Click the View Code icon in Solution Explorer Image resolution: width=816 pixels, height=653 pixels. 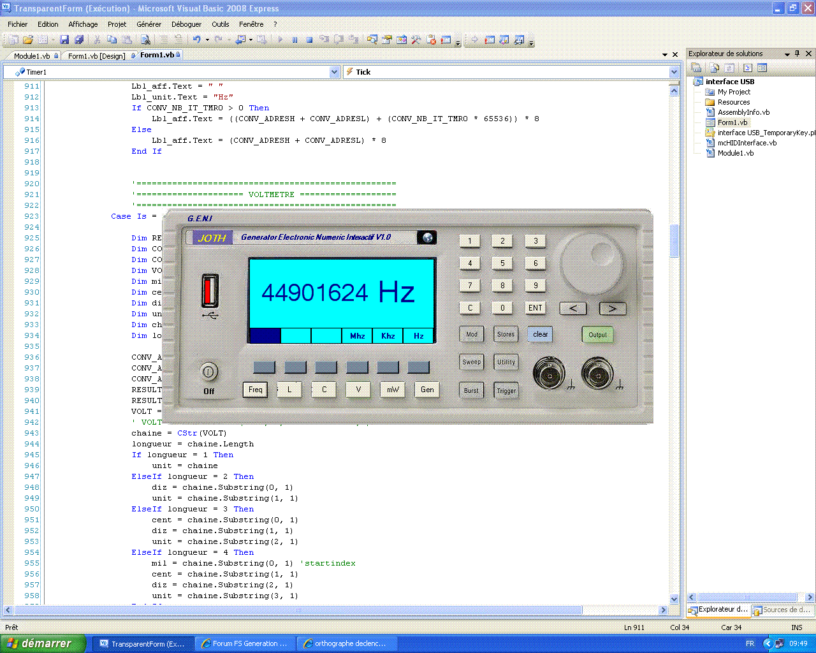[x=748, y=68]
